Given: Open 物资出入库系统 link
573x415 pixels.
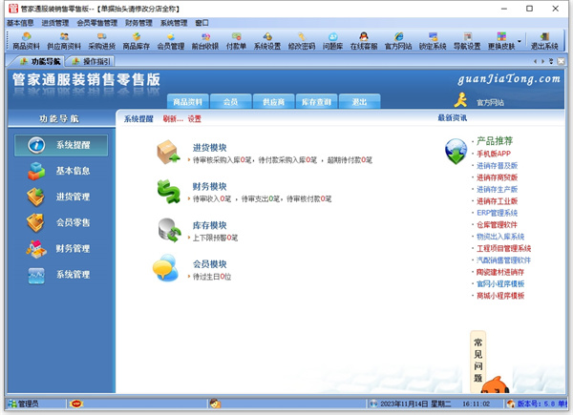Looking at the screenshot, I should (x=500, y=237).
